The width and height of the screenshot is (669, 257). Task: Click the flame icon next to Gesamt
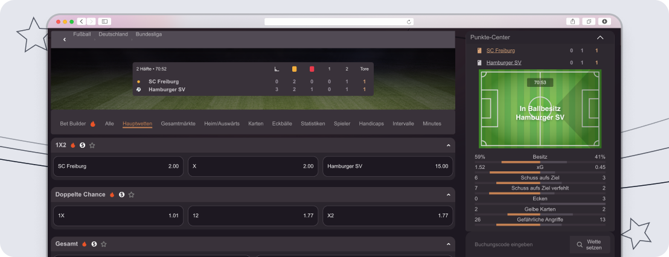[x=85, y=244]
